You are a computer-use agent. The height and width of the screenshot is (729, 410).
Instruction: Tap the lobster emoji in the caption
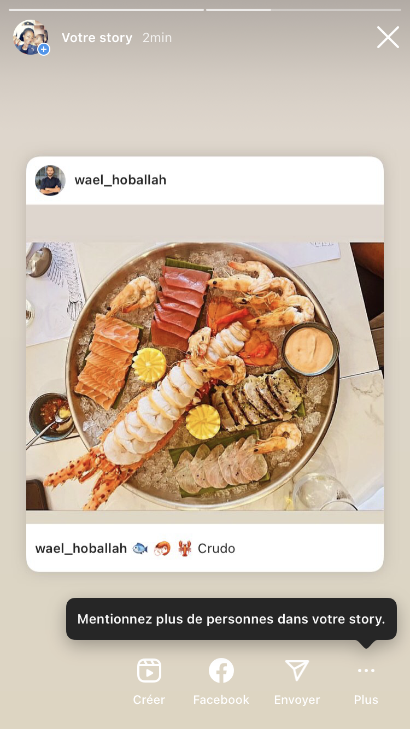185,548
